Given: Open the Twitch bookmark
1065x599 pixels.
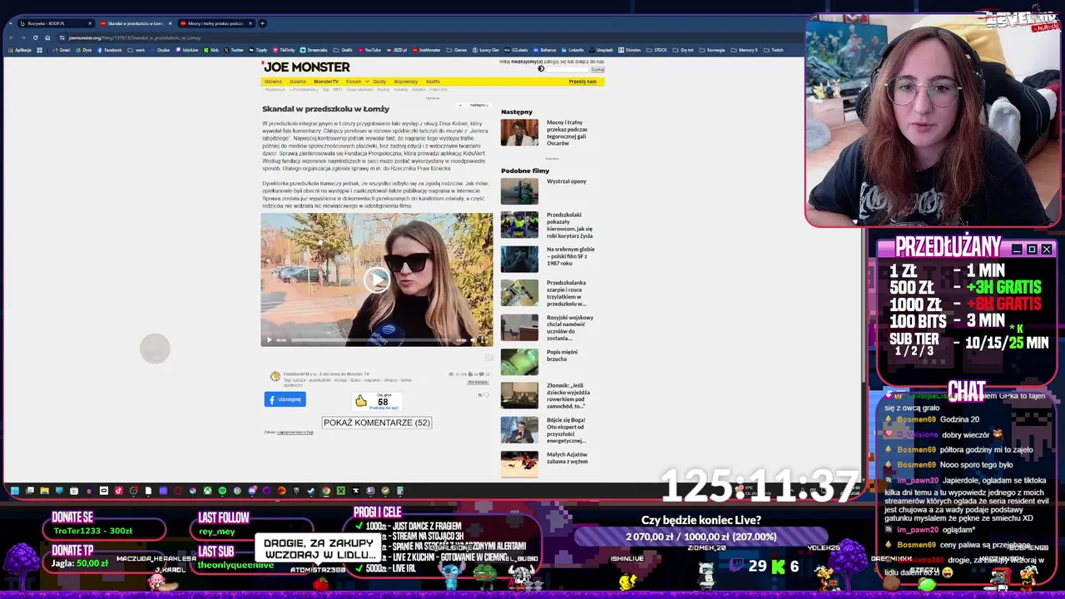Looking at the screenshot, I should click(x=773, y=50).
